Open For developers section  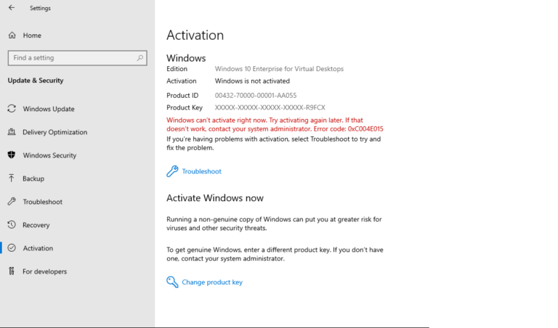(45, 271)
